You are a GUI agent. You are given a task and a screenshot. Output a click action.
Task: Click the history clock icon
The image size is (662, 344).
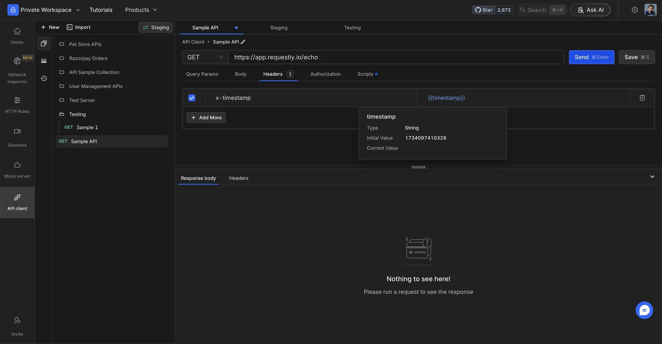[44, 78]
